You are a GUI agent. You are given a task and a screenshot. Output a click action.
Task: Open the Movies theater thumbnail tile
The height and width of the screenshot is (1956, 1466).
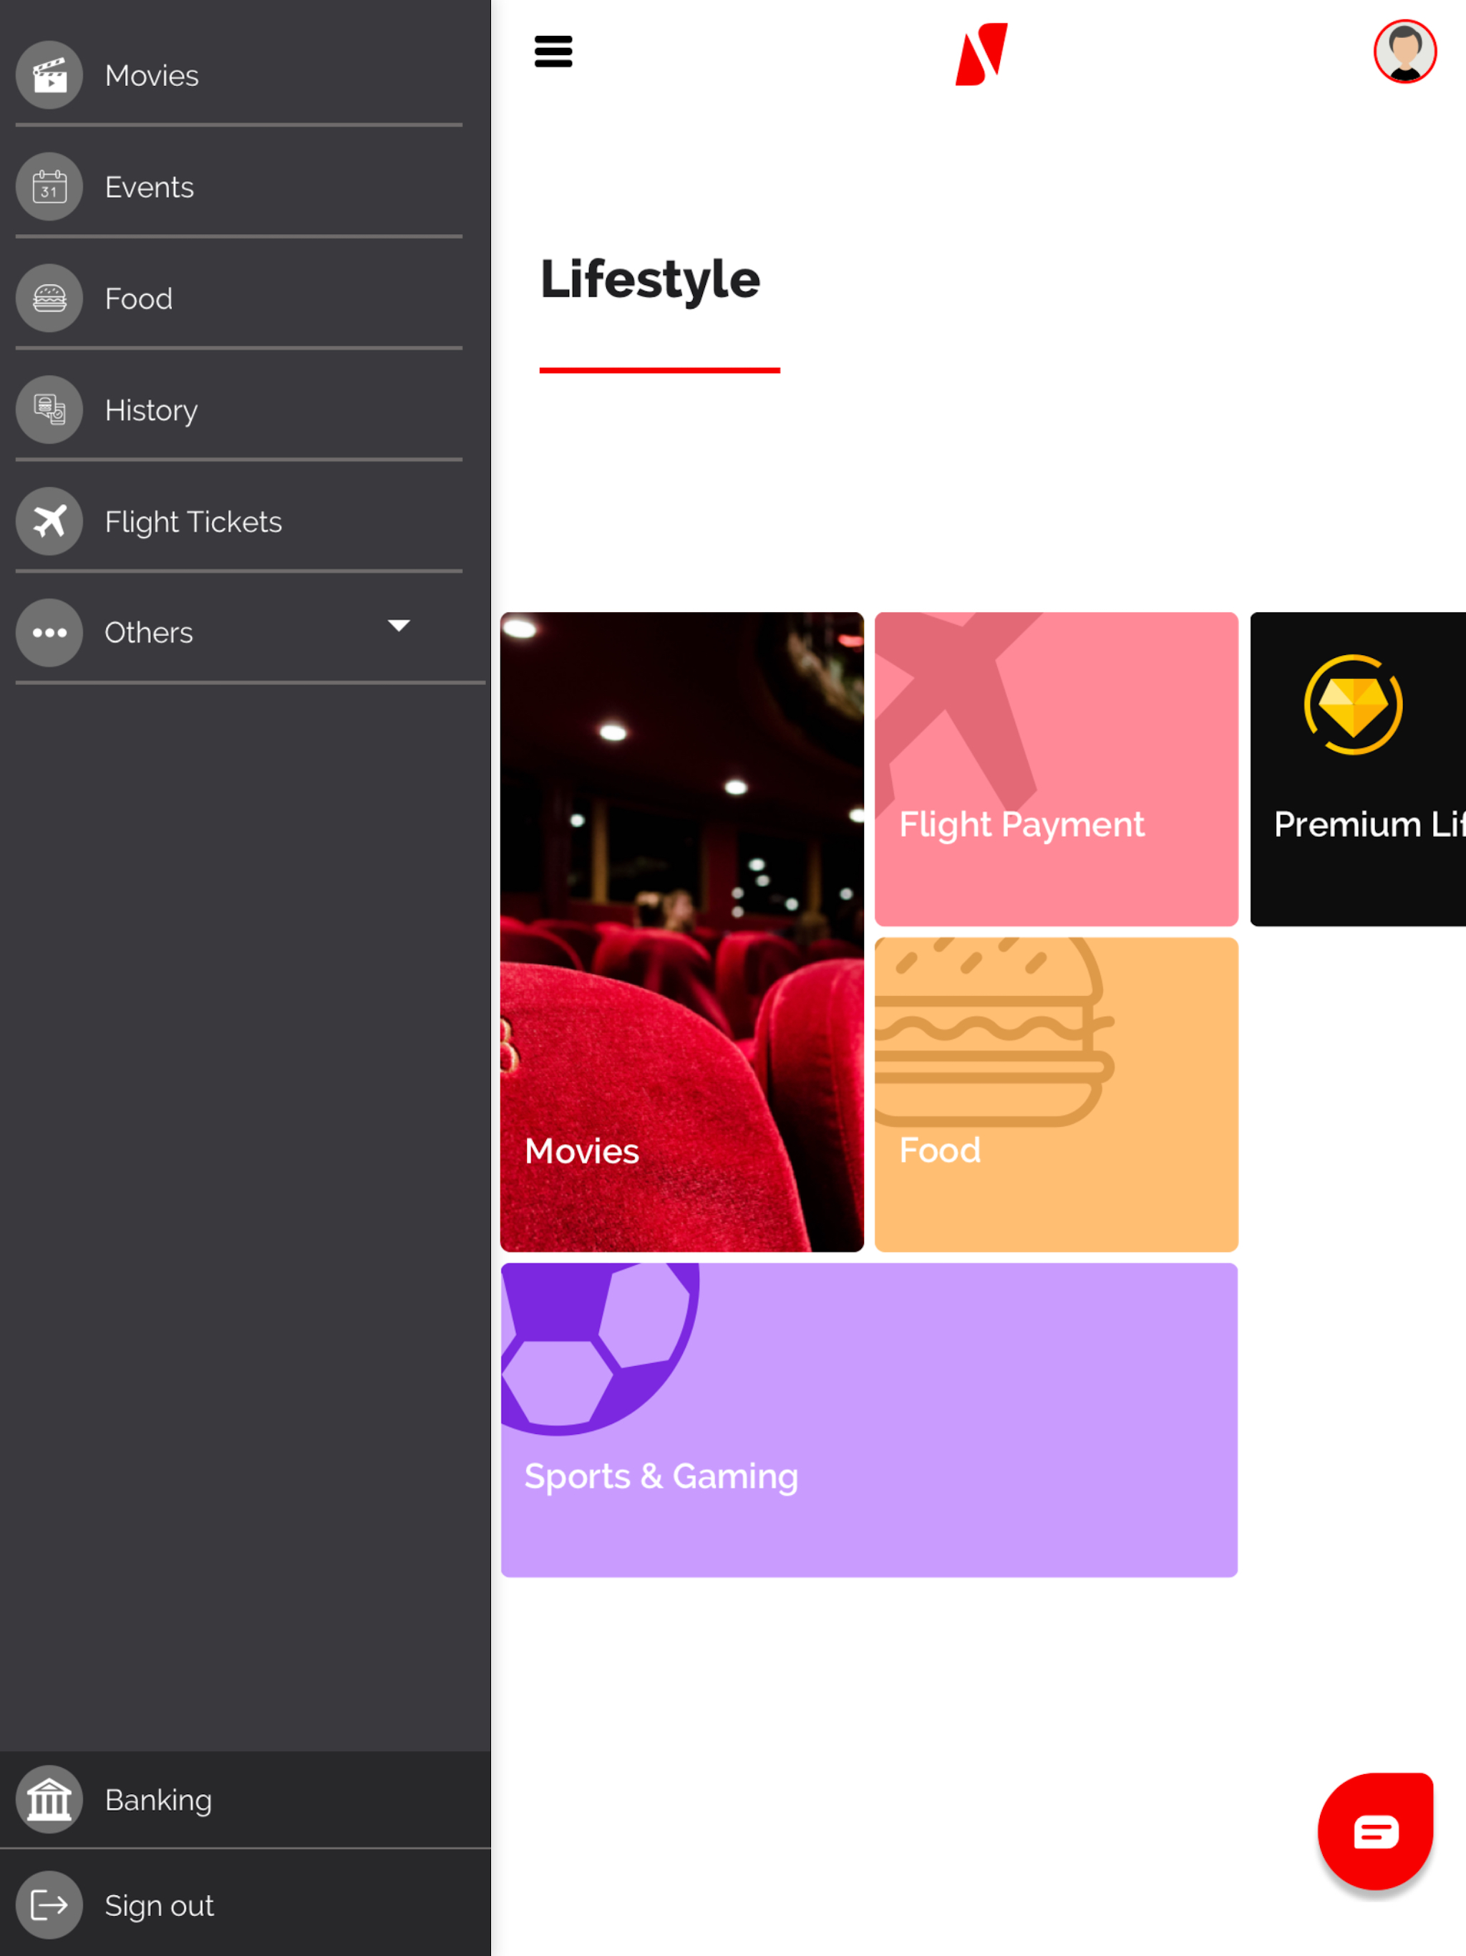click(681, 931)
